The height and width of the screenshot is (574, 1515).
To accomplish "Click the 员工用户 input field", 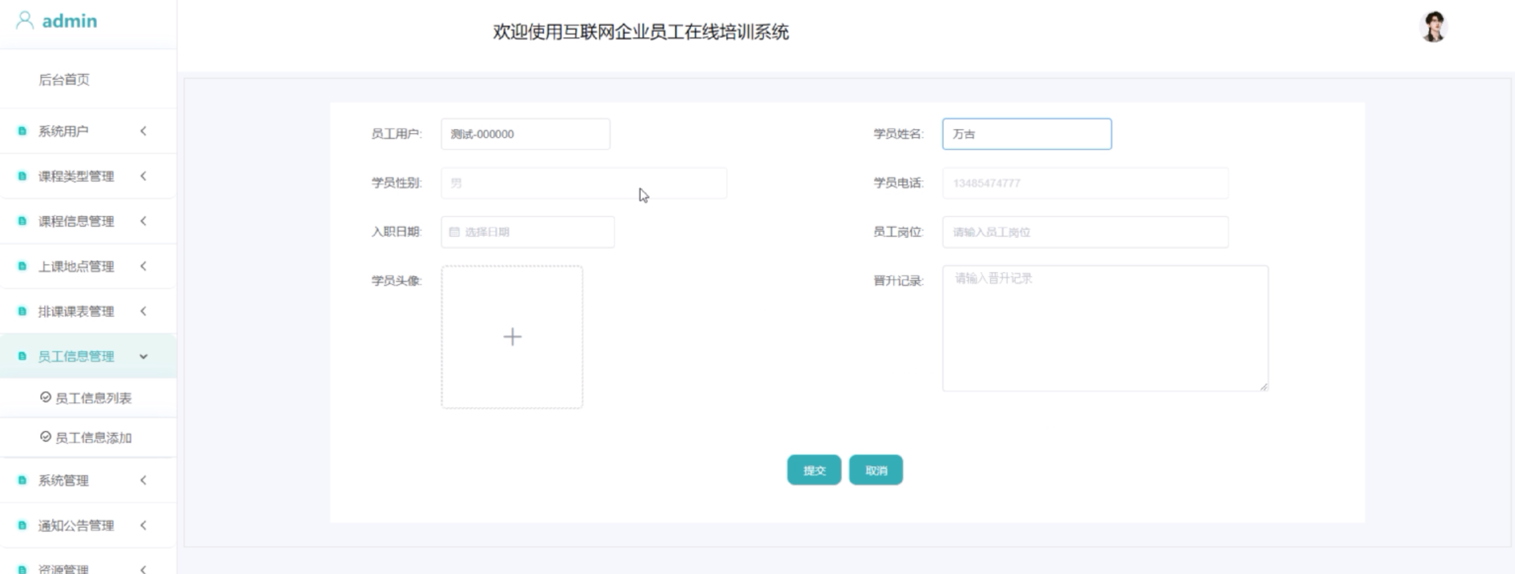I will point(525,134).
